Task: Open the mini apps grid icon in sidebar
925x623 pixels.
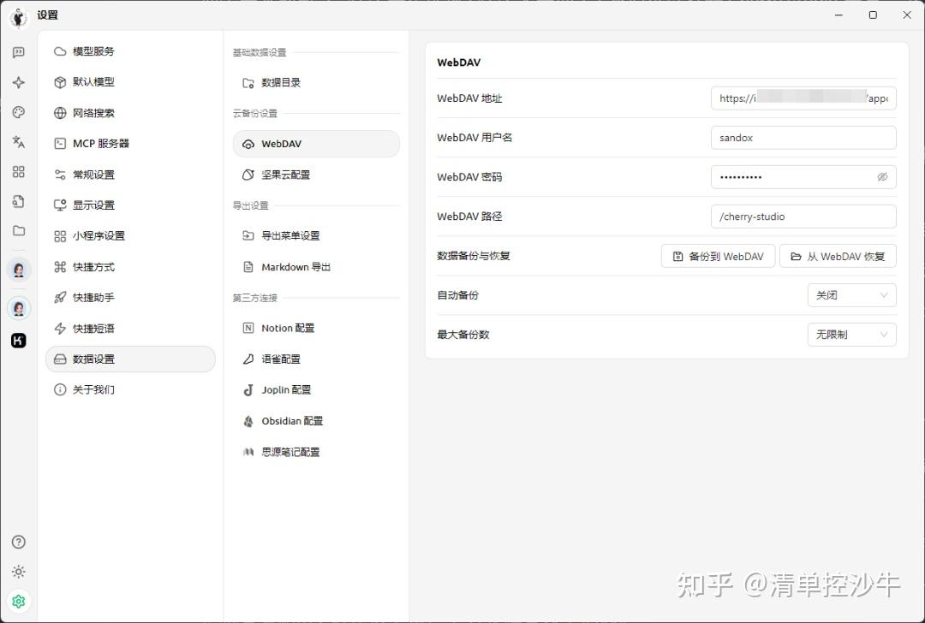Action: point(18,171)
